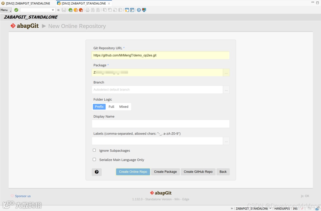The width and height of the screenshot is (321, 211).
Task: Close the active ZABAPGIT_STANDALONE tab
Action: [109, 3]
